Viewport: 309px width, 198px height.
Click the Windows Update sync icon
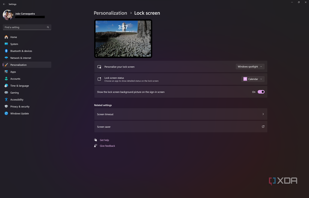coord(6,113)
